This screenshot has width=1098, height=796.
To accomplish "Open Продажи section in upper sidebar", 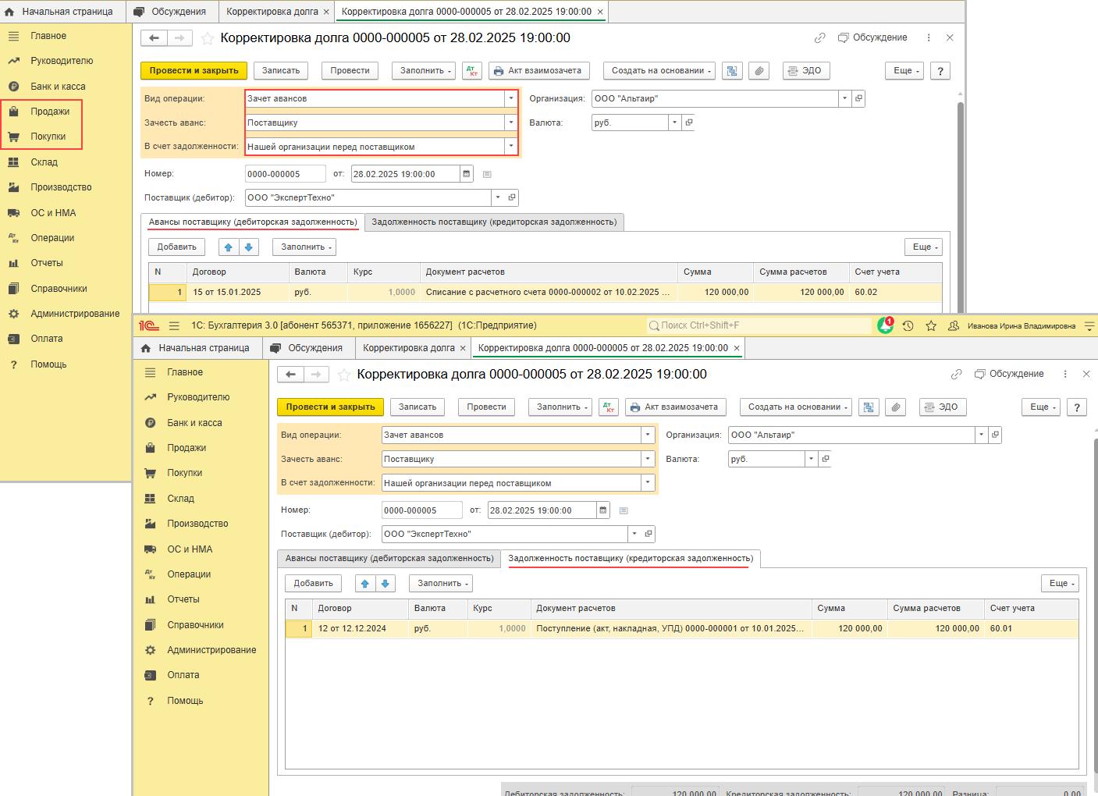I will 50,112.
